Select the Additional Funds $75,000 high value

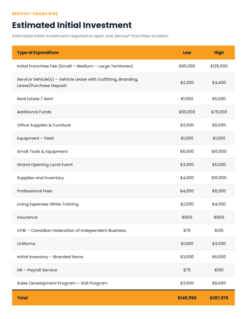(x=219, y=112)
